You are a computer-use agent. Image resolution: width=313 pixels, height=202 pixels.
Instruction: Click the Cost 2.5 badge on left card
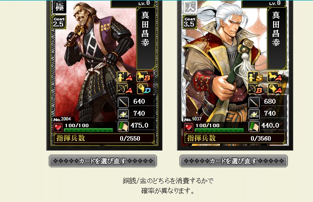59,22
